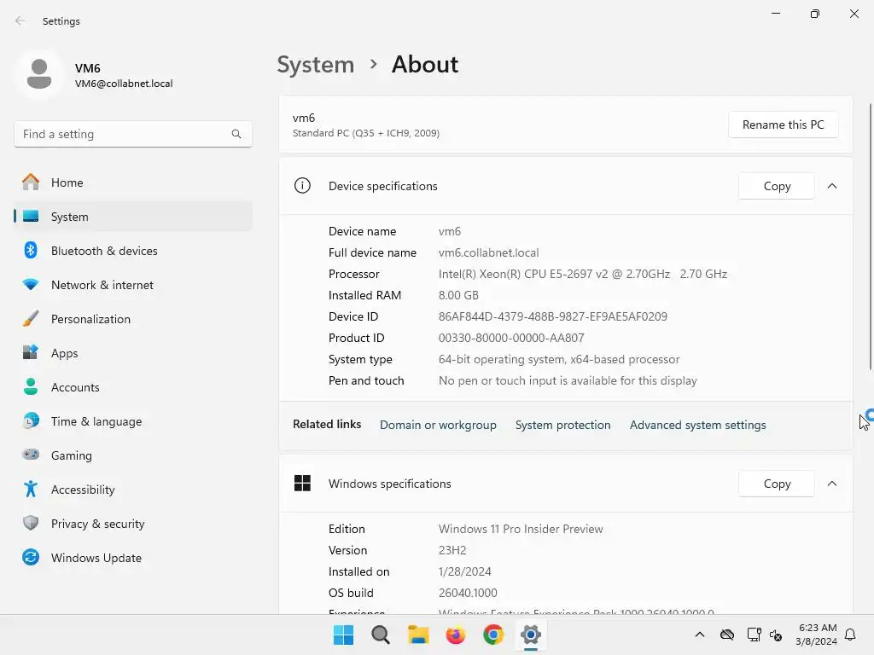Launch Firefox from taskbar
874x655 pixels.
(x=456, y=635)
